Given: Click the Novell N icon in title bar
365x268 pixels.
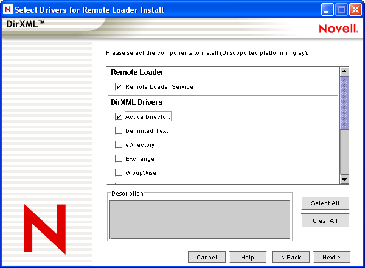Looking at the screenshot, I should [x=8, y=10].
